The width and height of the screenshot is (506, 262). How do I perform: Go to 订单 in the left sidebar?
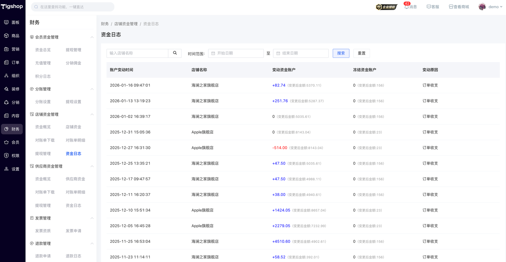[12, 63]
